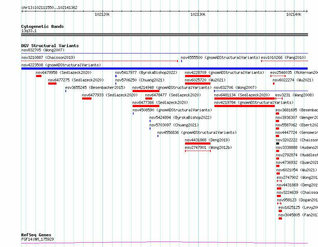Image resolution: width=318 pixels, height=247 pixels.
Task: Select the esv2747902 variant label
Action: pos(297,177)
